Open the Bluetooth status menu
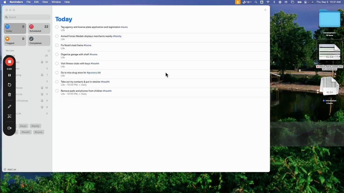Screen dimensions: 344x193 click(x=274, y=2)
